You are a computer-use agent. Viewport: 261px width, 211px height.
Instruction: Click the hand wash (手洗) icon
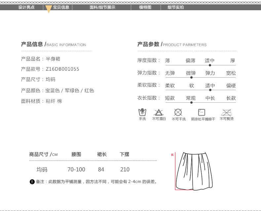142,112
